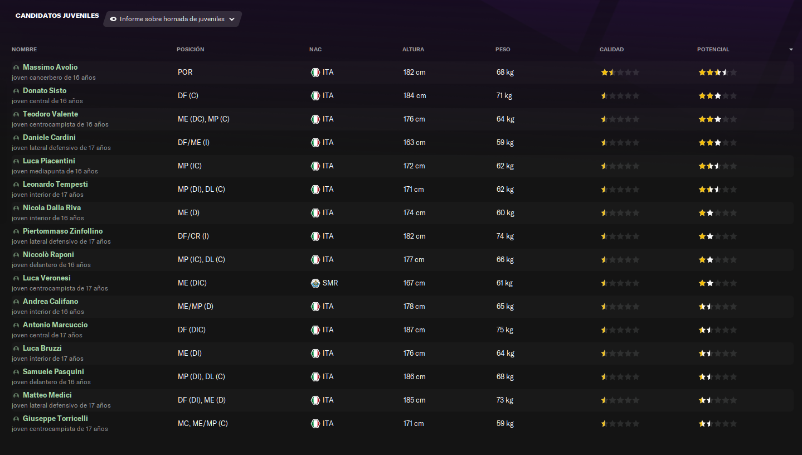Viewport: 802px width, 455px height.
Task: Open Giuseppe Torricelli's player profile
Action: [x=55, y=418]
